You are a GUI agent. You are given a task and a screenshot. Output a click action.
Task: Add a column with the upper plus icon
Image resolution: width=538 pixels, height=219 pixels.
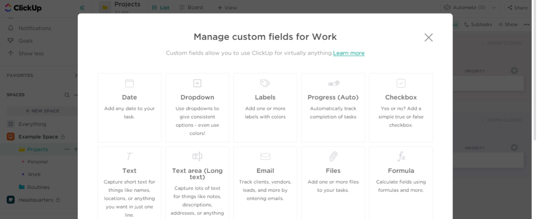[514, 70]
